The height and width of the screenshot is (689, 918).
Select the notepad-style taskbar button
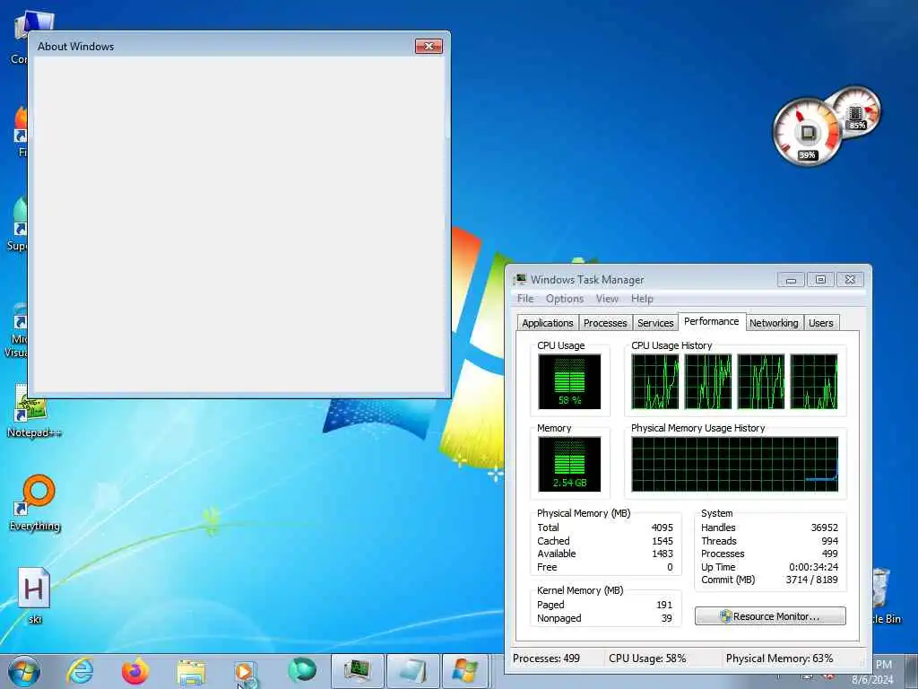click(x=412, y=671)
